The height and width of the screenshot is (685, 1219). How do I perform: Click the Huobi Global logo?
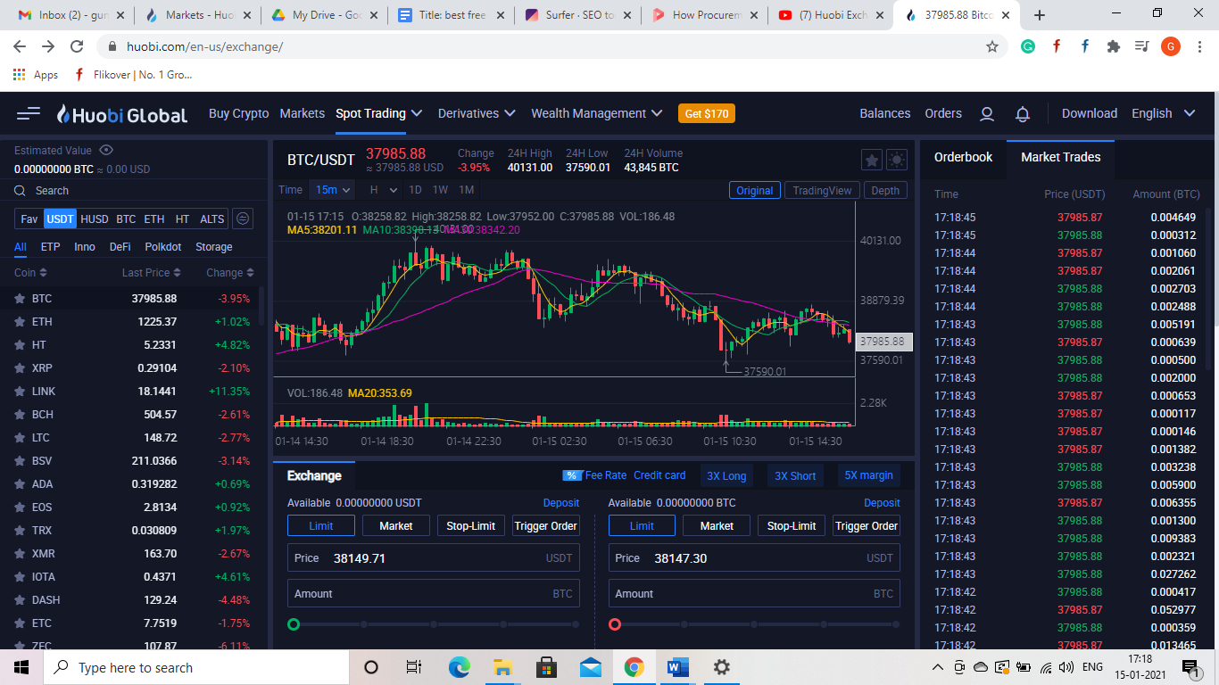(122, 114)
